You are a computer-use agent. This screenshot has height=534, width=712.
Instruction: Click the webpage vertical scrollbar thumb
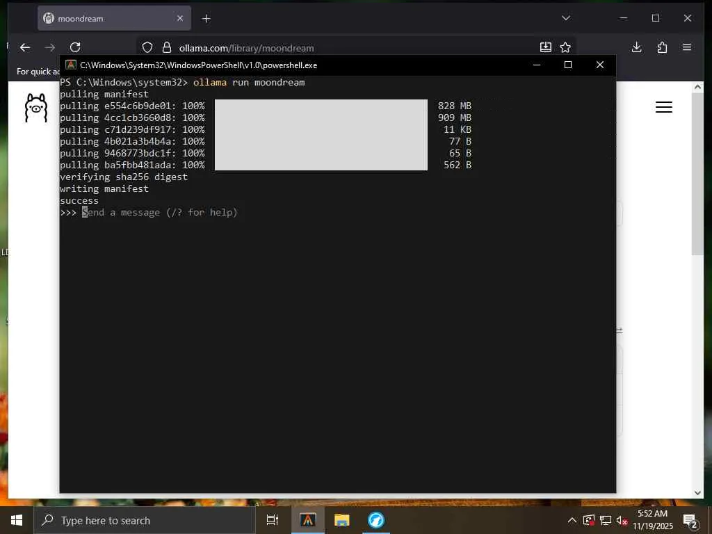pyautogui.click(x=698, y=173)
